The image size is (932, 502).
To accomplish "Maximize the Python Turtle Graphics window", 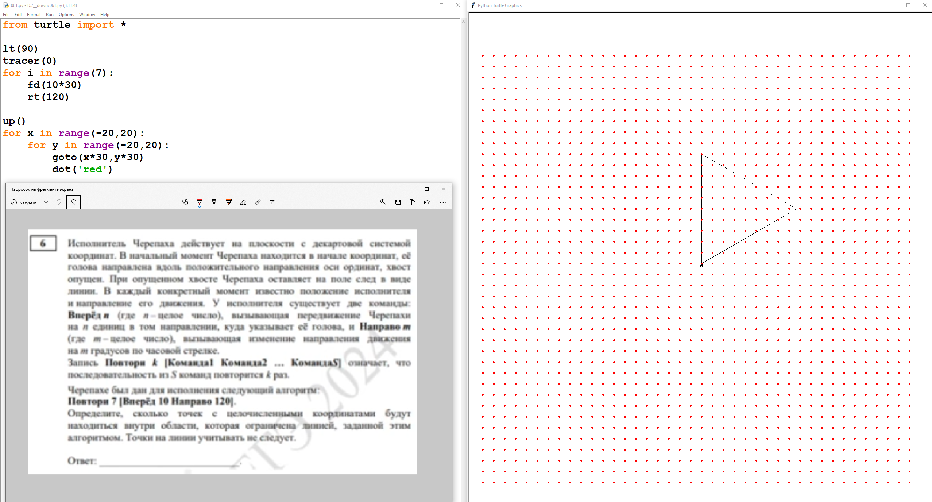I will coord(908,5).
